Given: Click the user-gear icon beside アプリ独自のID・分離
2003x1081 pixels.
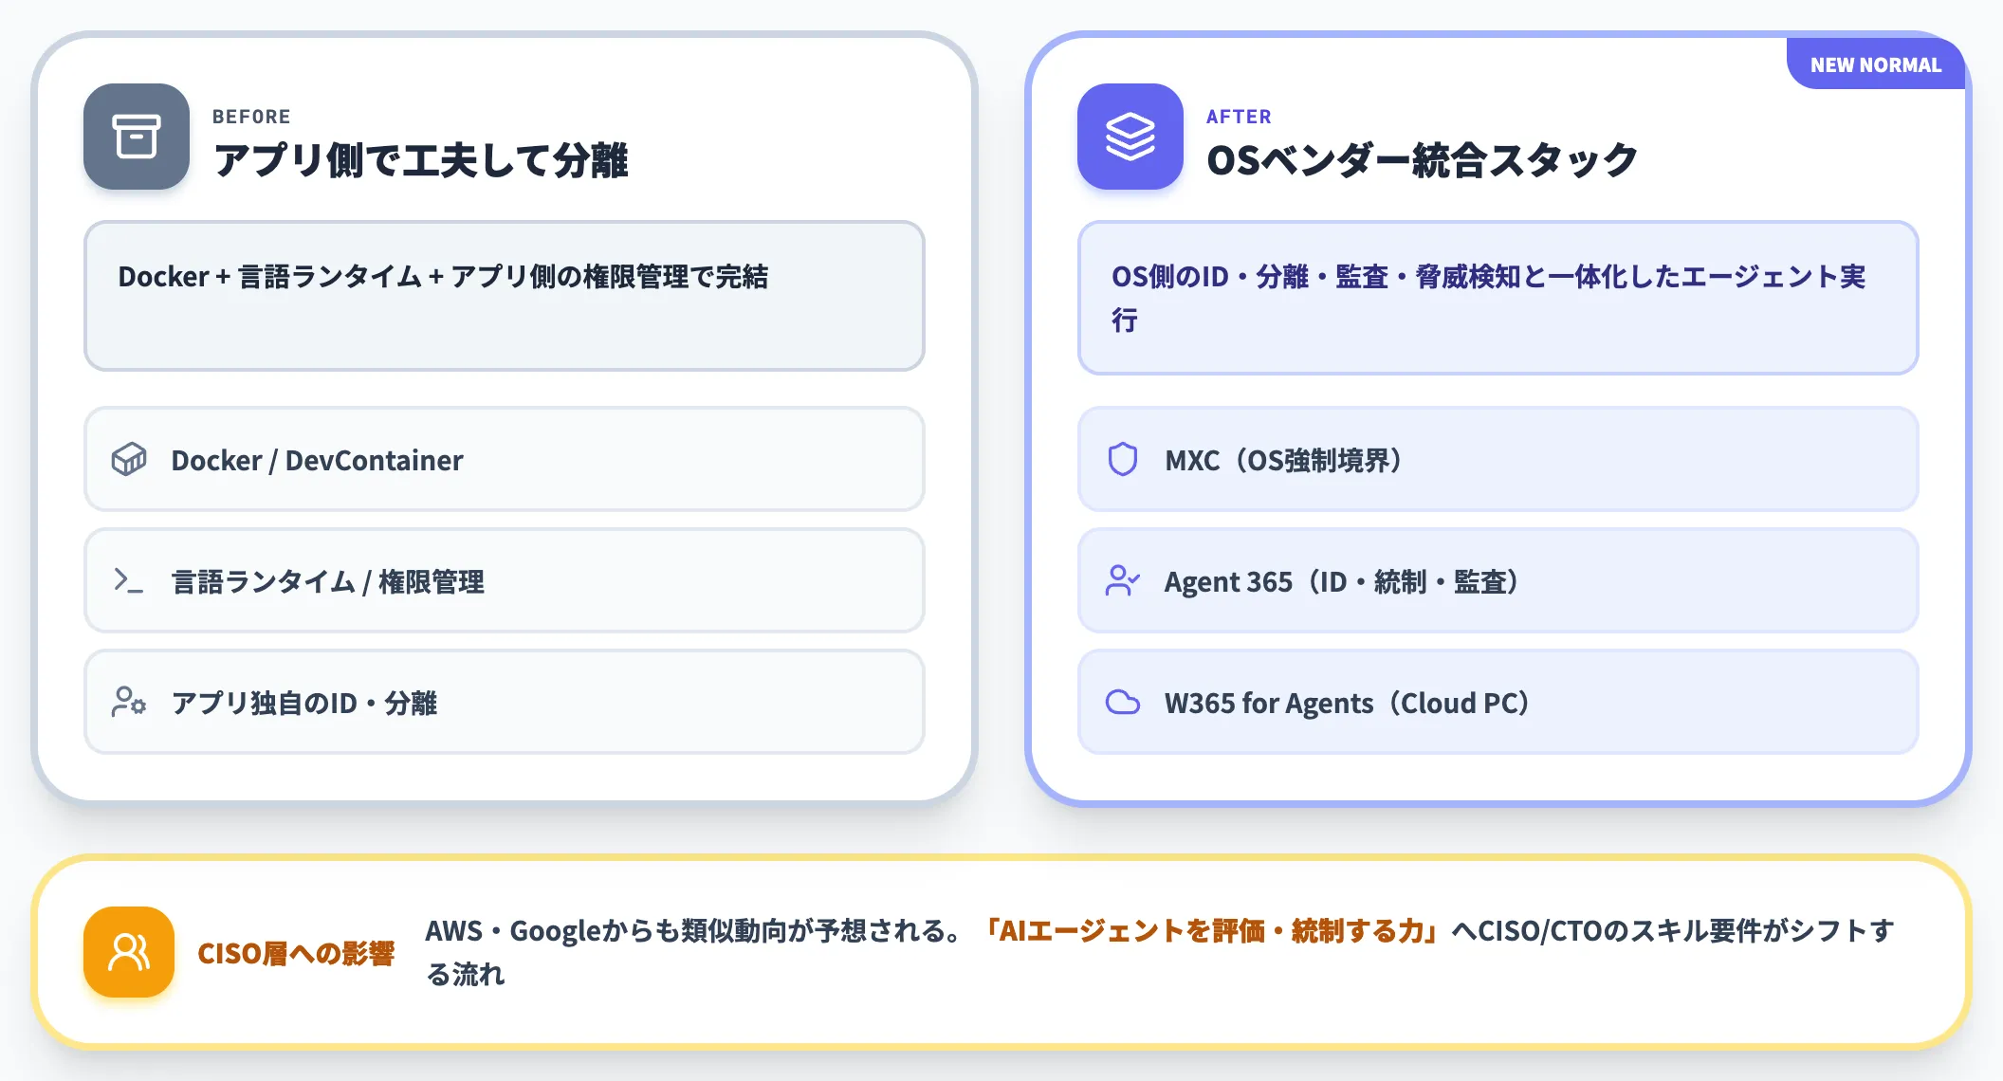Looking at the screenshot, I should point(129,703).
